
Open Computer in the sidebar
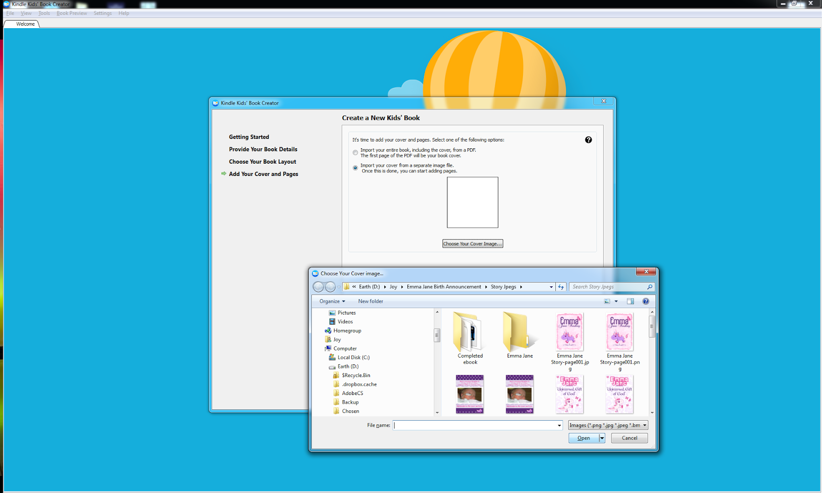coord(344,348)
